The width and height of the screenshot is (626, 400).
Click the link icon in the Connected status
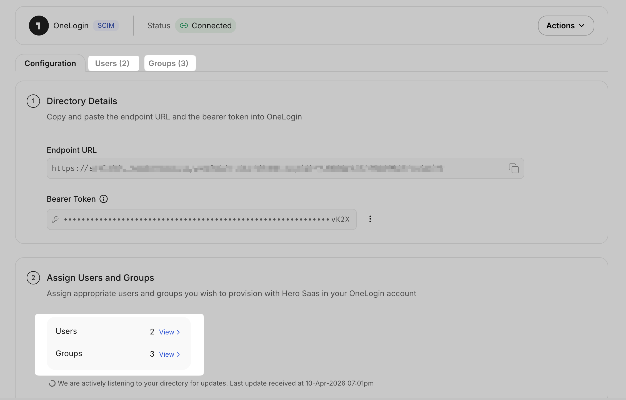[x=184, y=25]
